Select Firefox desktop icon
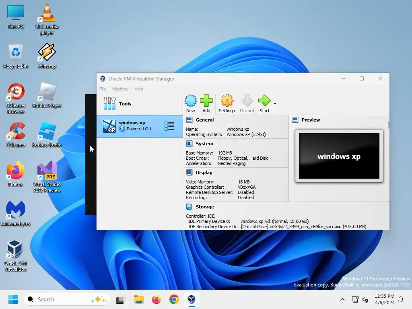 click(x=16, y=174)
